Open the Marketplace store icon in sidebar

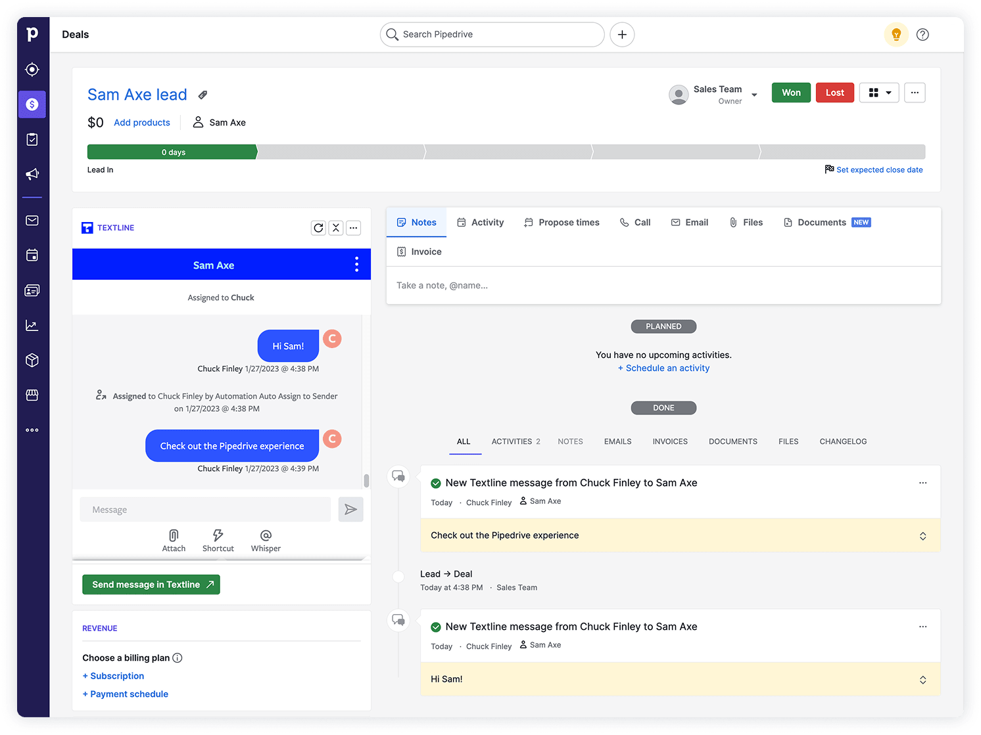(32, 395)
